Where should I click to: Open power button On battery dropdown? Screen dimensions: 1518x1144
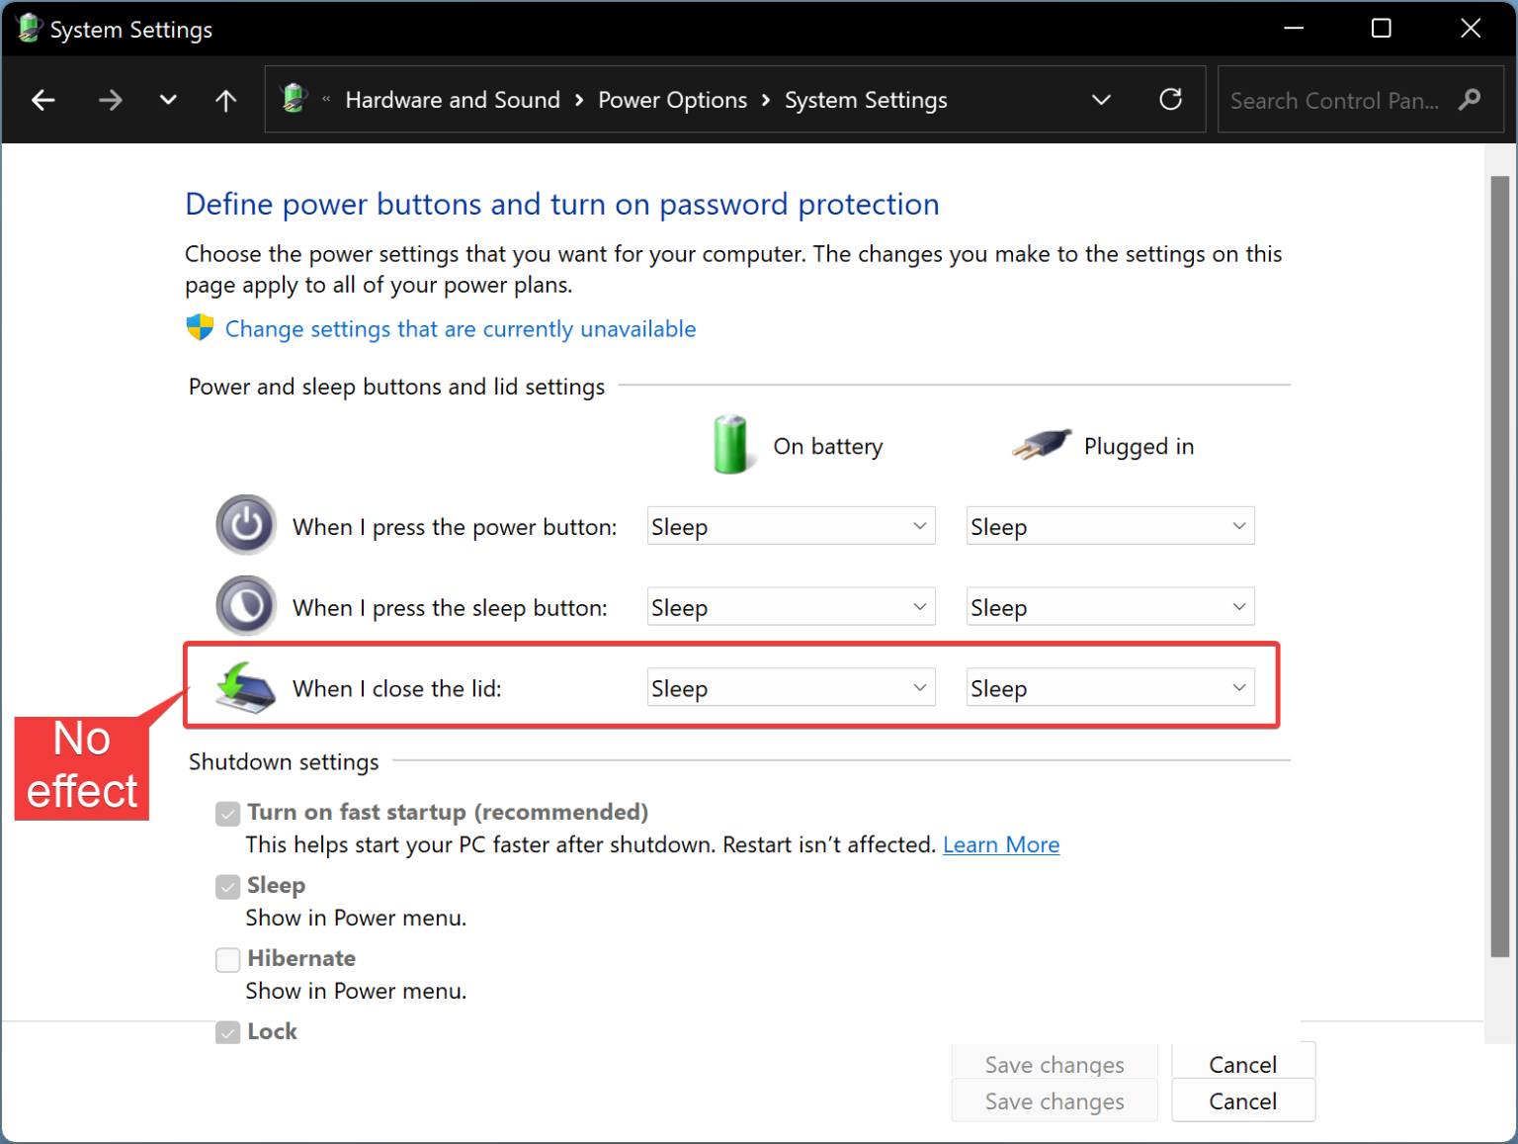click(791, 526)
